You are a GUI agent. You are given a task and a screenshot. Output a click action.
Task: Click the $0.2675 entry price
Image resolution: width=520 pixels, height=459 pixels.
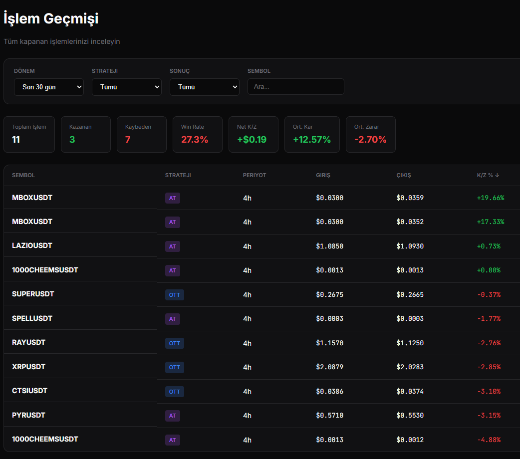coord(330,295)
